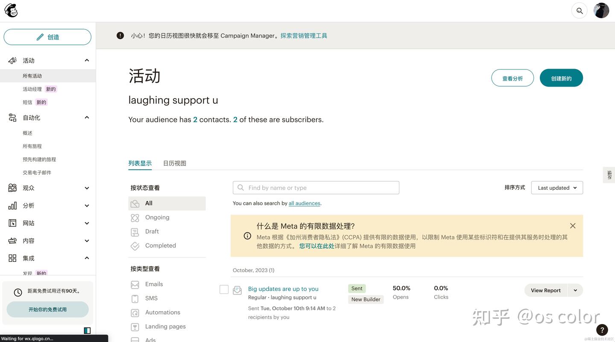
Task: Switch to the 日历视图 tab
Action: (x=175, y=163)
